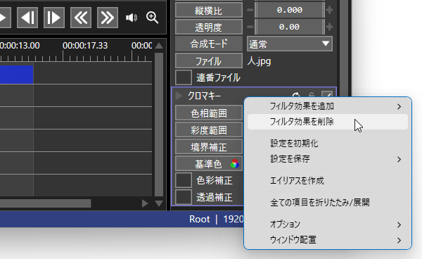Click the timeline up arrow above the vertical scrollbar
Viewport: 422px width, 259px height.
pos(159,46)
